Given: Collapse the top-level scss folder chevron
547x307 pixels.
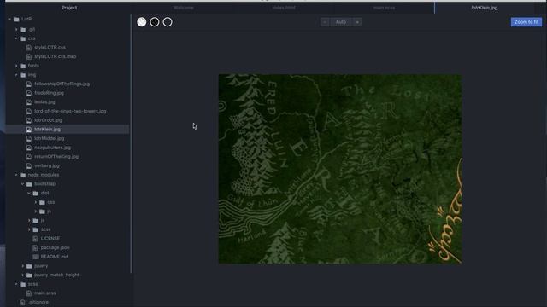Looking at the screenshot, I should point(16,284).
